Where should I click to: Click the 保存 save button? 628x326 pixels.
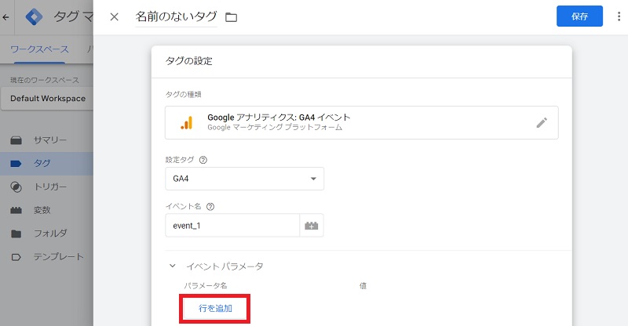pos(579,16)
